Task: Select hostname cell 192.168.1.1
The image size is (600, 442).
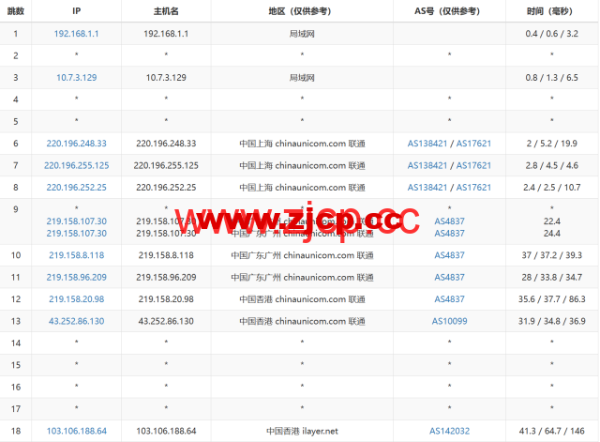Action: tap(166, 34)
